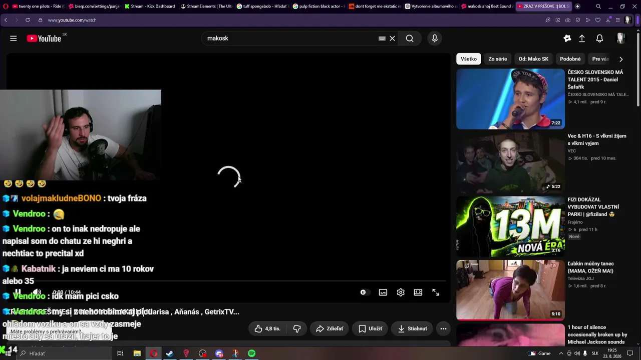Image resolution: width=641 pixels, height=360 pixels.
Task: Enter fullscreen in the video player
Action: pos(436,292)
